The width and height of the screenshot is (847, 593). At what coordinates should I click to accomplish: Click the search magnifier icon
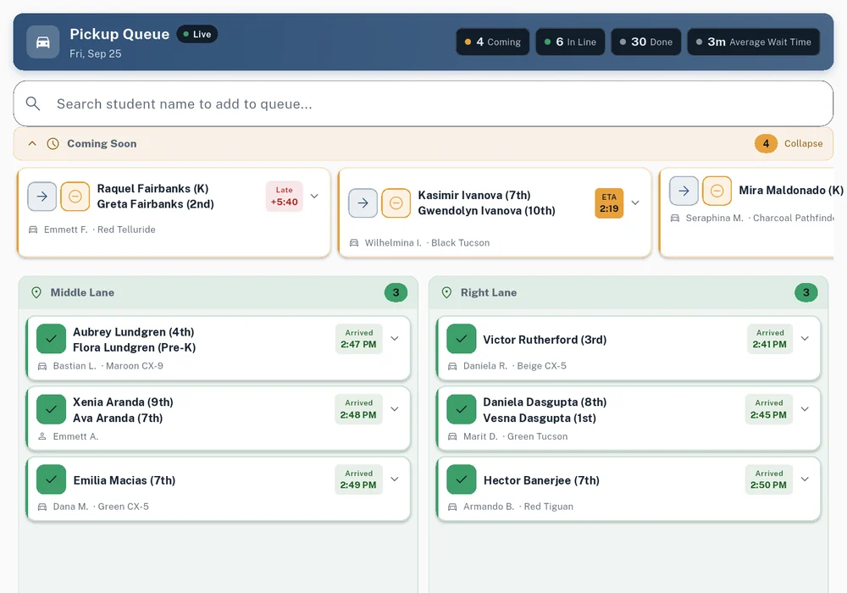click(x=33, y=103)
